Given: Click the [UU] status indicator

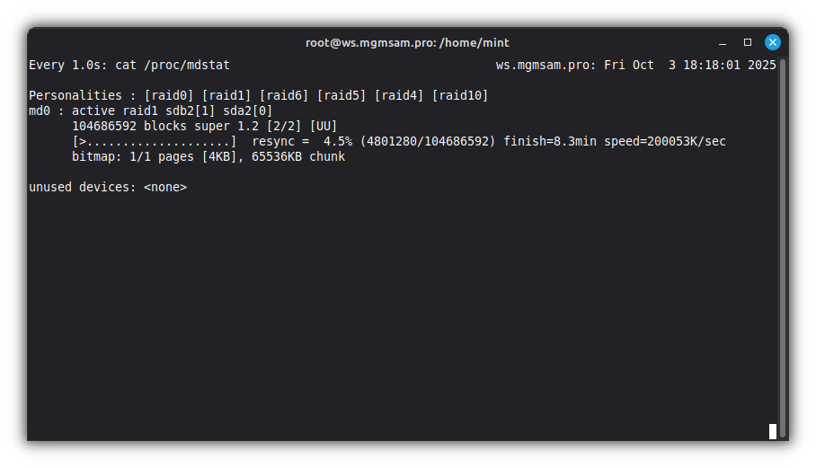Looking at the screenshot, I should 324,126.
